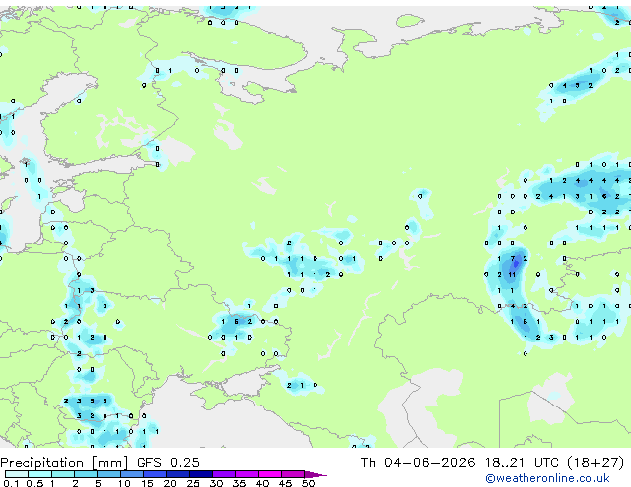Click legend scale label "50"

pos(308,483)
